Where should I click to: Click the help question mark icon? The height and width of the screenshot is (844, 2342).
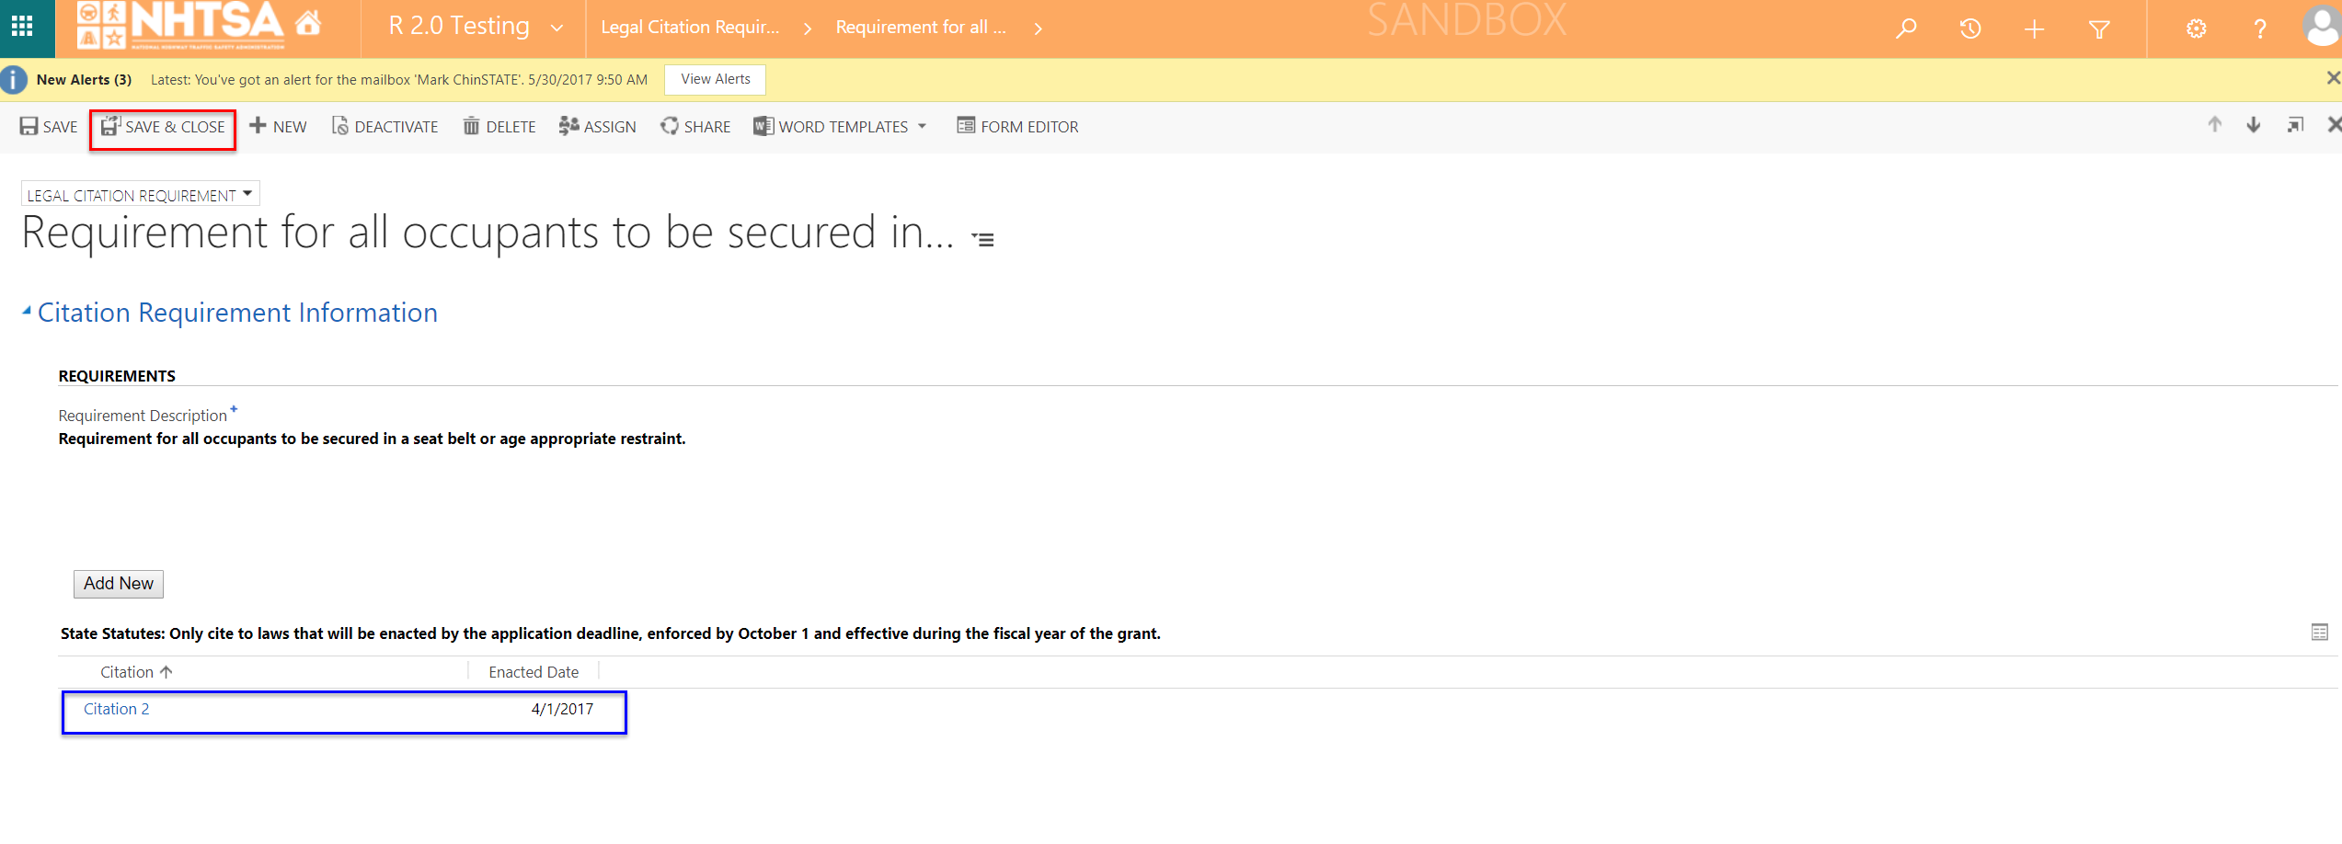(2259, 29)
